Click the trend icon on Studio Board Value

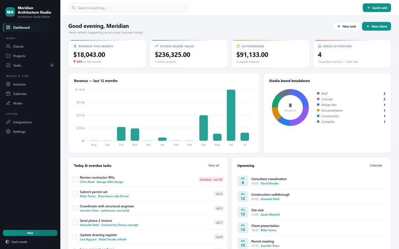(x=157, y=46)
